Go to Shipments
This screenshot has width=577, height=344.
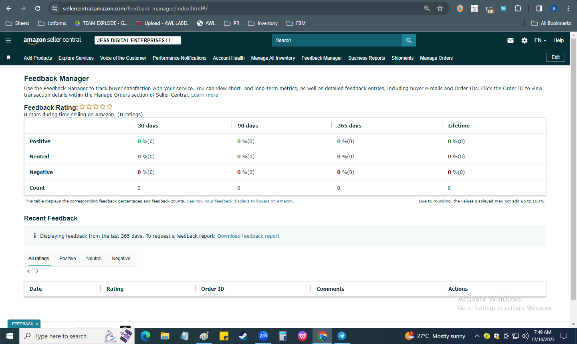(x=402, y=58)
